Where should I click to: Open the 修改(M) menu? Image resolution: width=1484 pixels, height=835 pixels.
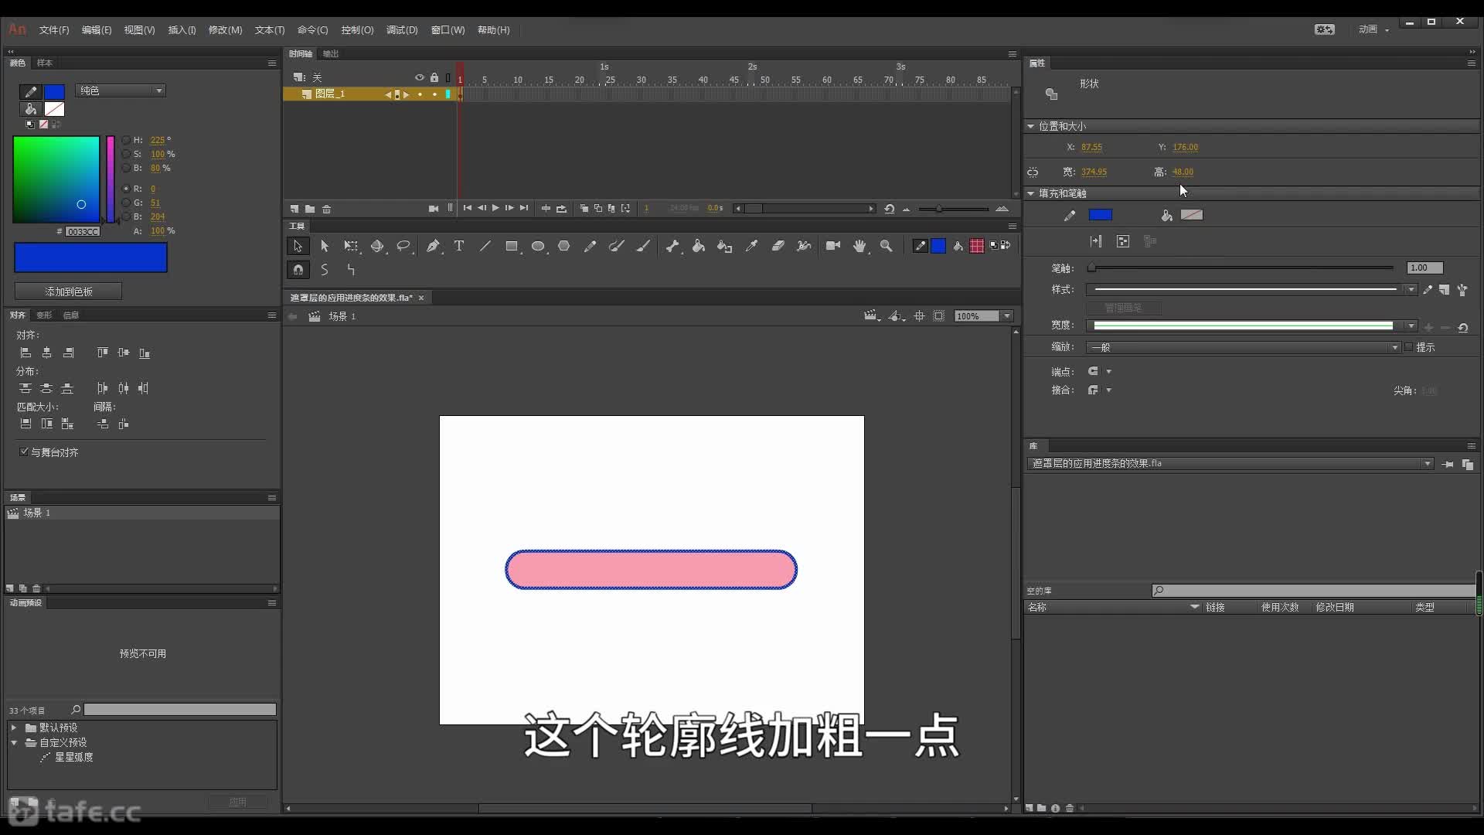point(226,30)
